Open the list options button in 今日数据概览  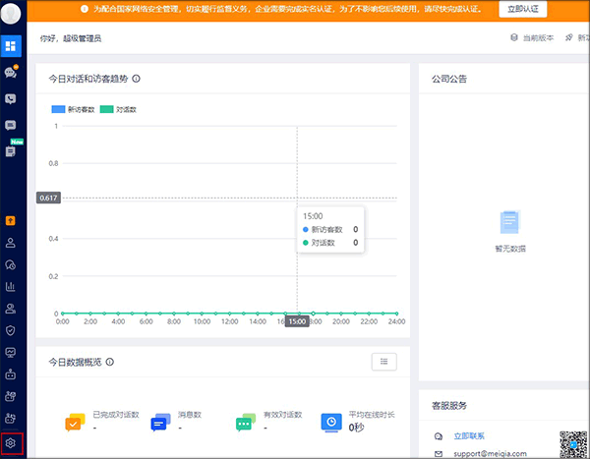384,362
